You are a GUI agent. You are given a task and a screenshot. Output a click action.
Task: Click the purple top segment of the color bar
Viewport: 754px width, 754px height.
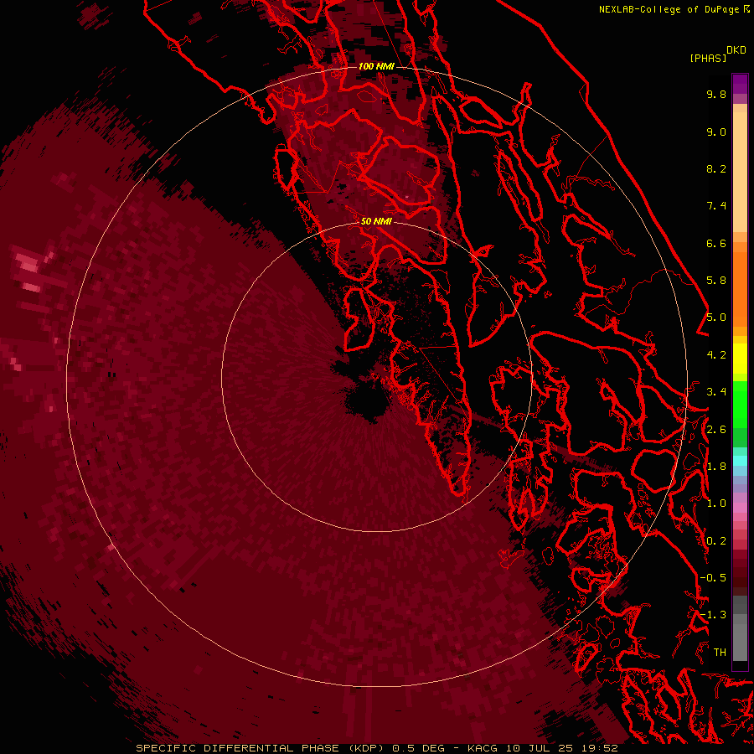point(740,84)
